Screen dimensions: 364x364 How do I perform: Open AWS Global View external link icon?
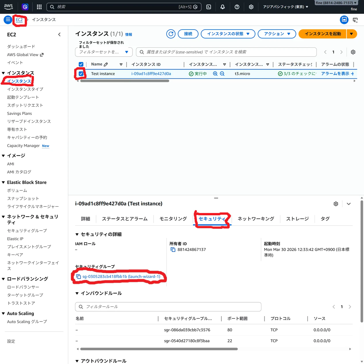point(42,55)
